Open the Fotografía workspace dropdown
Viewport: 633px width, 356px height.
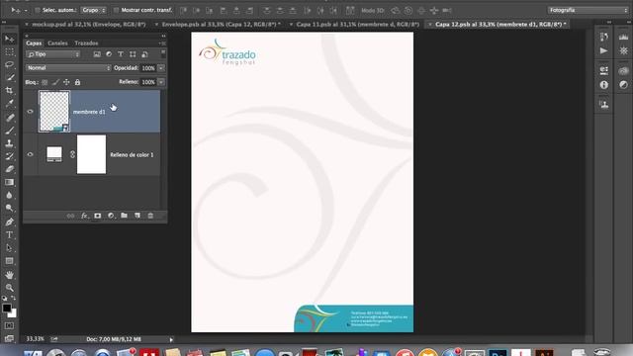588,10
